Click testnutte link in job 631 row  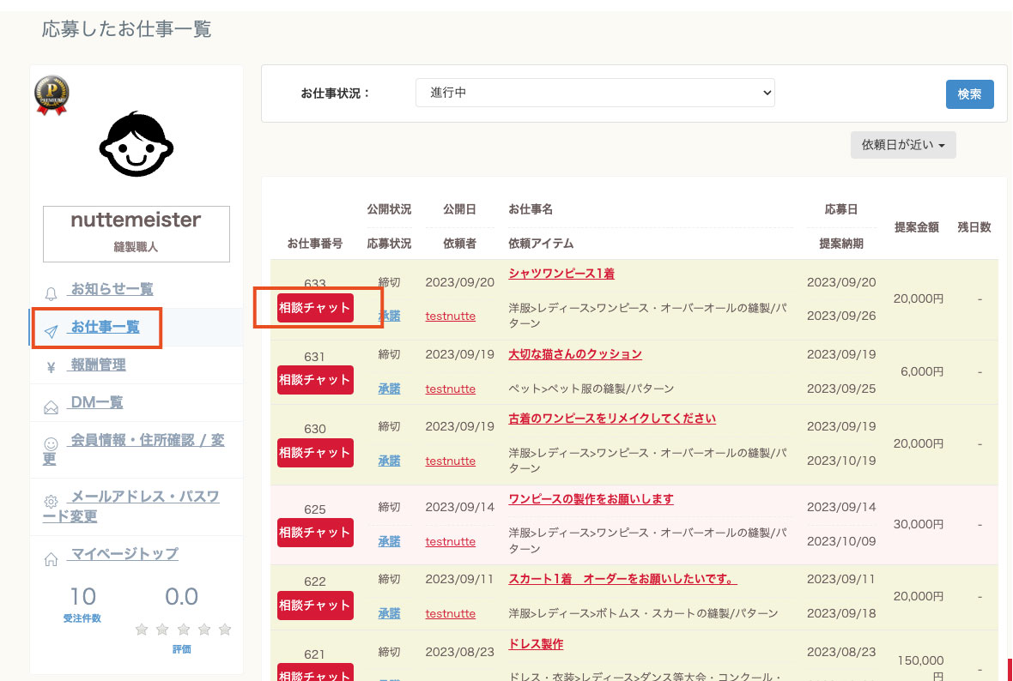[451, 389]
